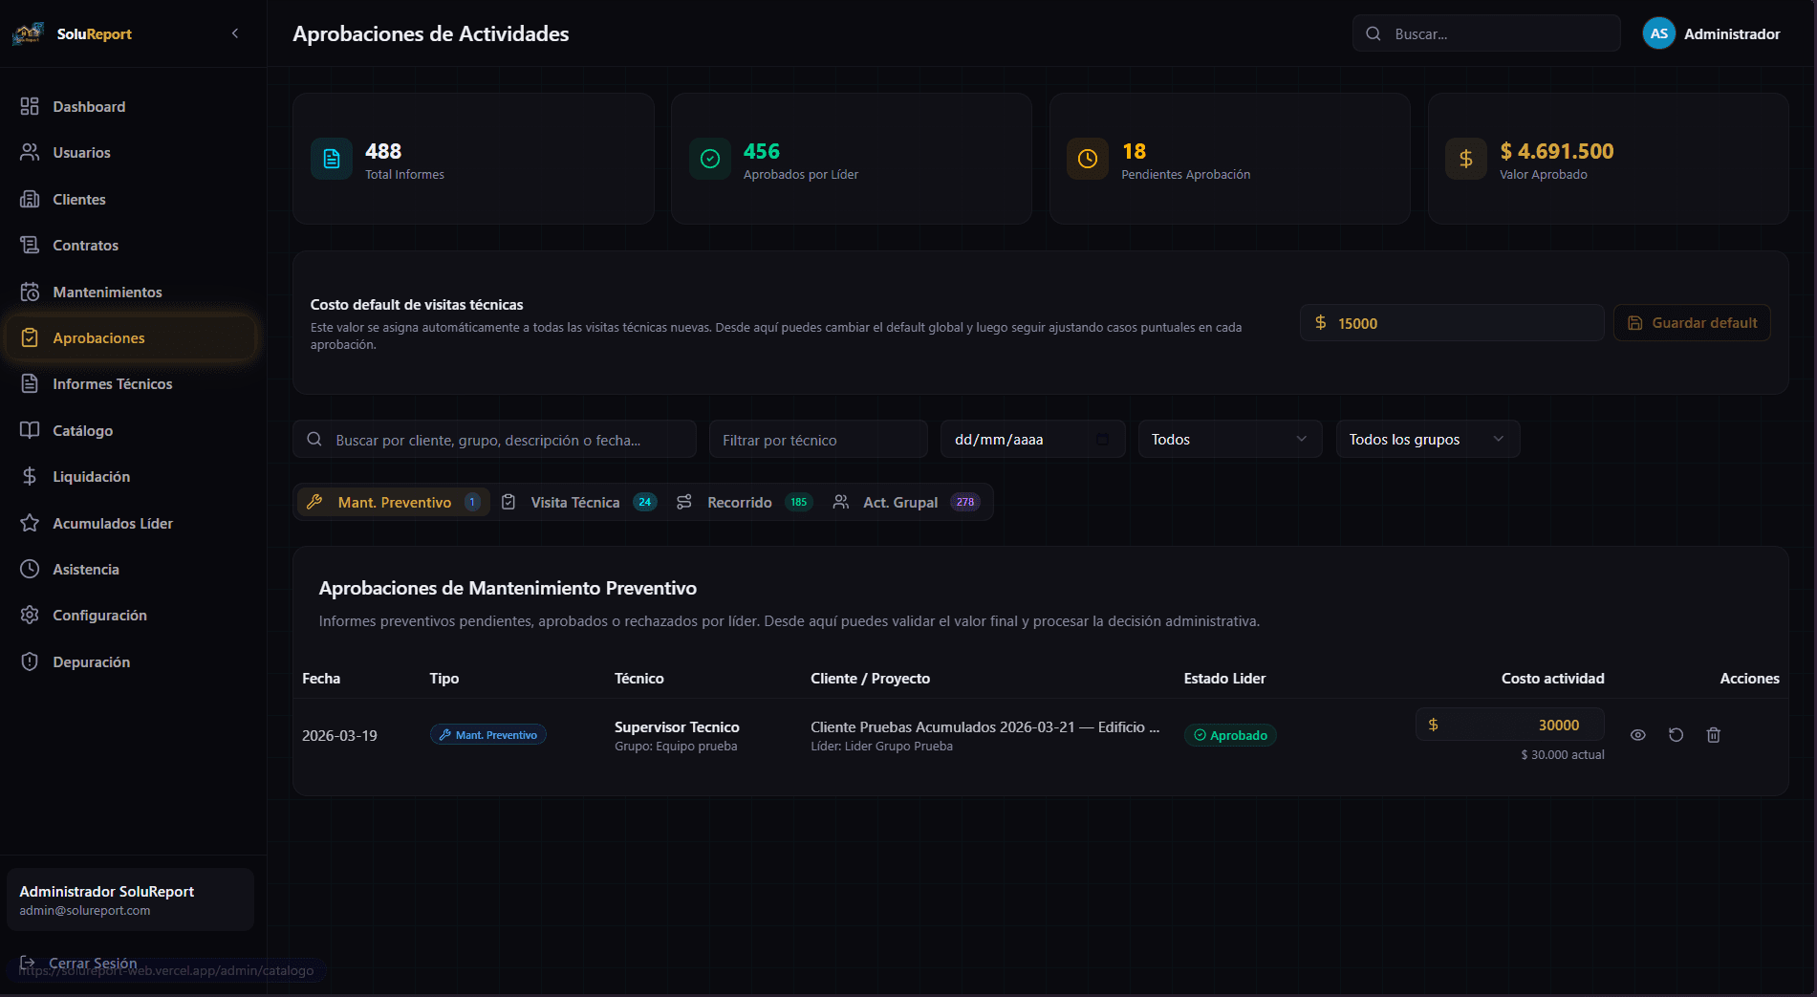Open the date picker calendar icon
1817x997 pixels.
1102,440
